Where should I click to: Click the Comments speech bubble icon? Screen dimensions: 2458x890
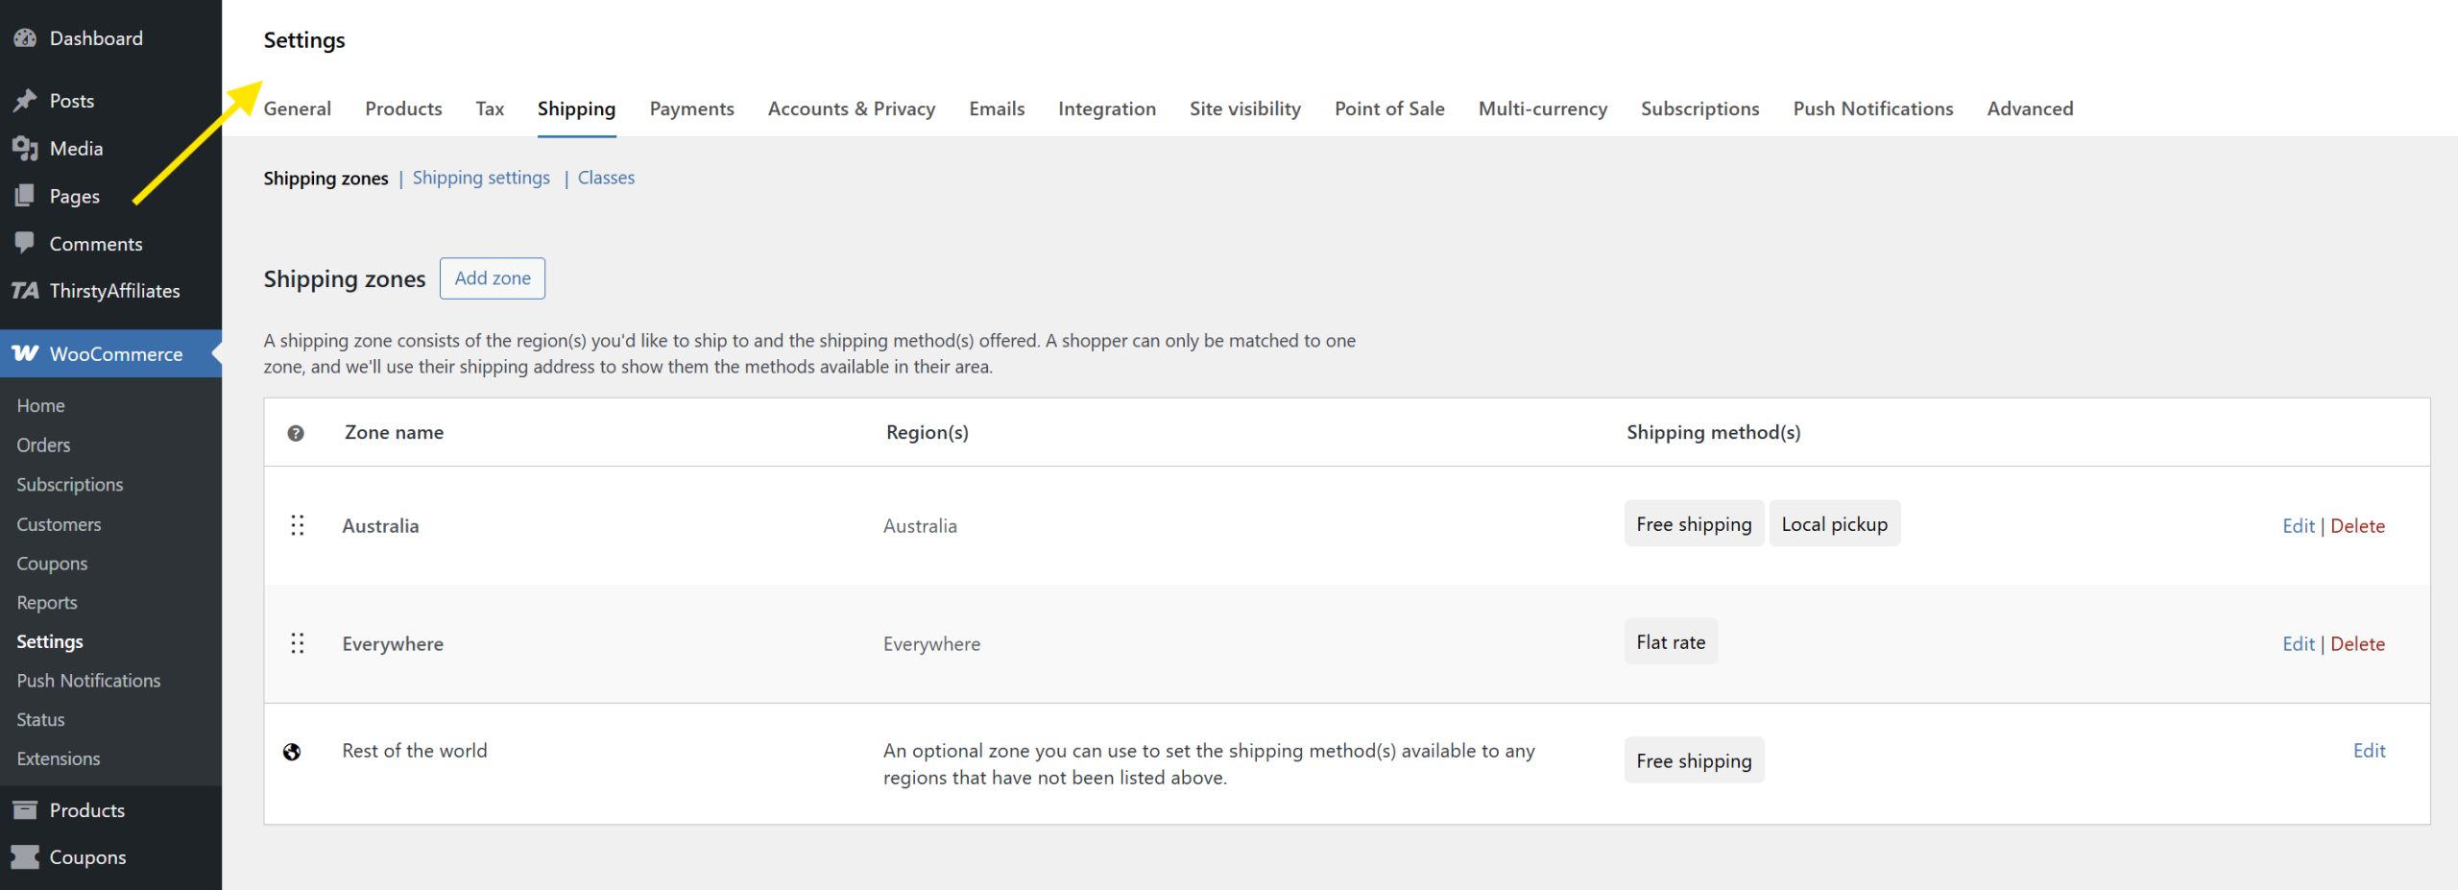click(x=25, y=243)
